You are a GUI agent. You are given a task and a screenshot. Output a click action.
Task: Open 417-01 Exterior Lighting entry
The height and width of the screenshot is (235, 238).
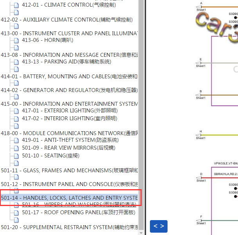click(70, 110)
